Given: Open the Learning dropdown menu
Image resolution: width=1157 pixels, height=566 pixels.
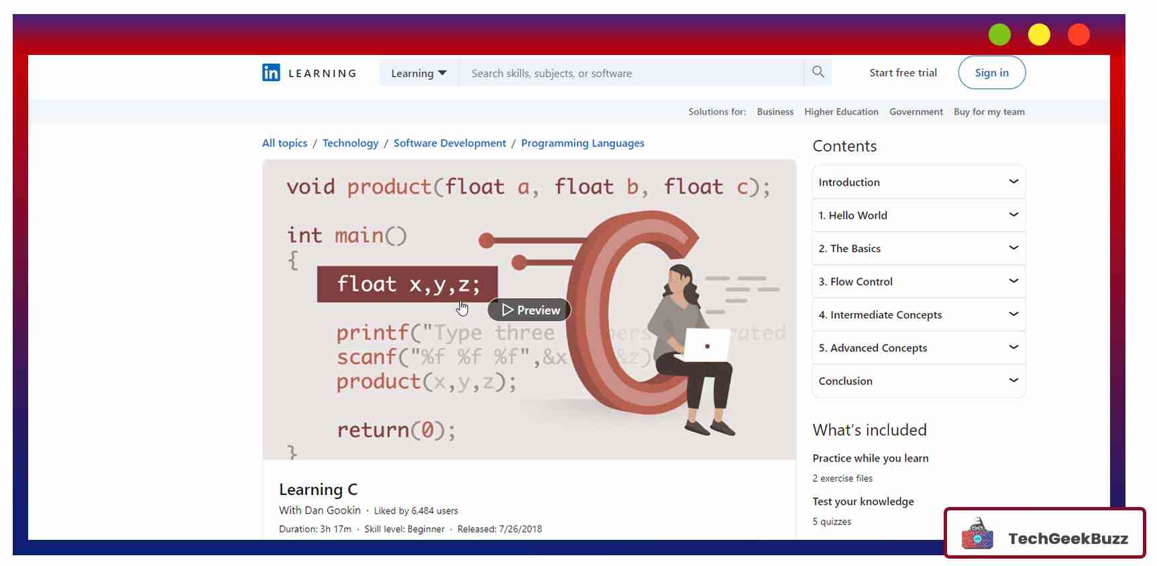Looking at the screenshot, I should [x=419, y=73].
